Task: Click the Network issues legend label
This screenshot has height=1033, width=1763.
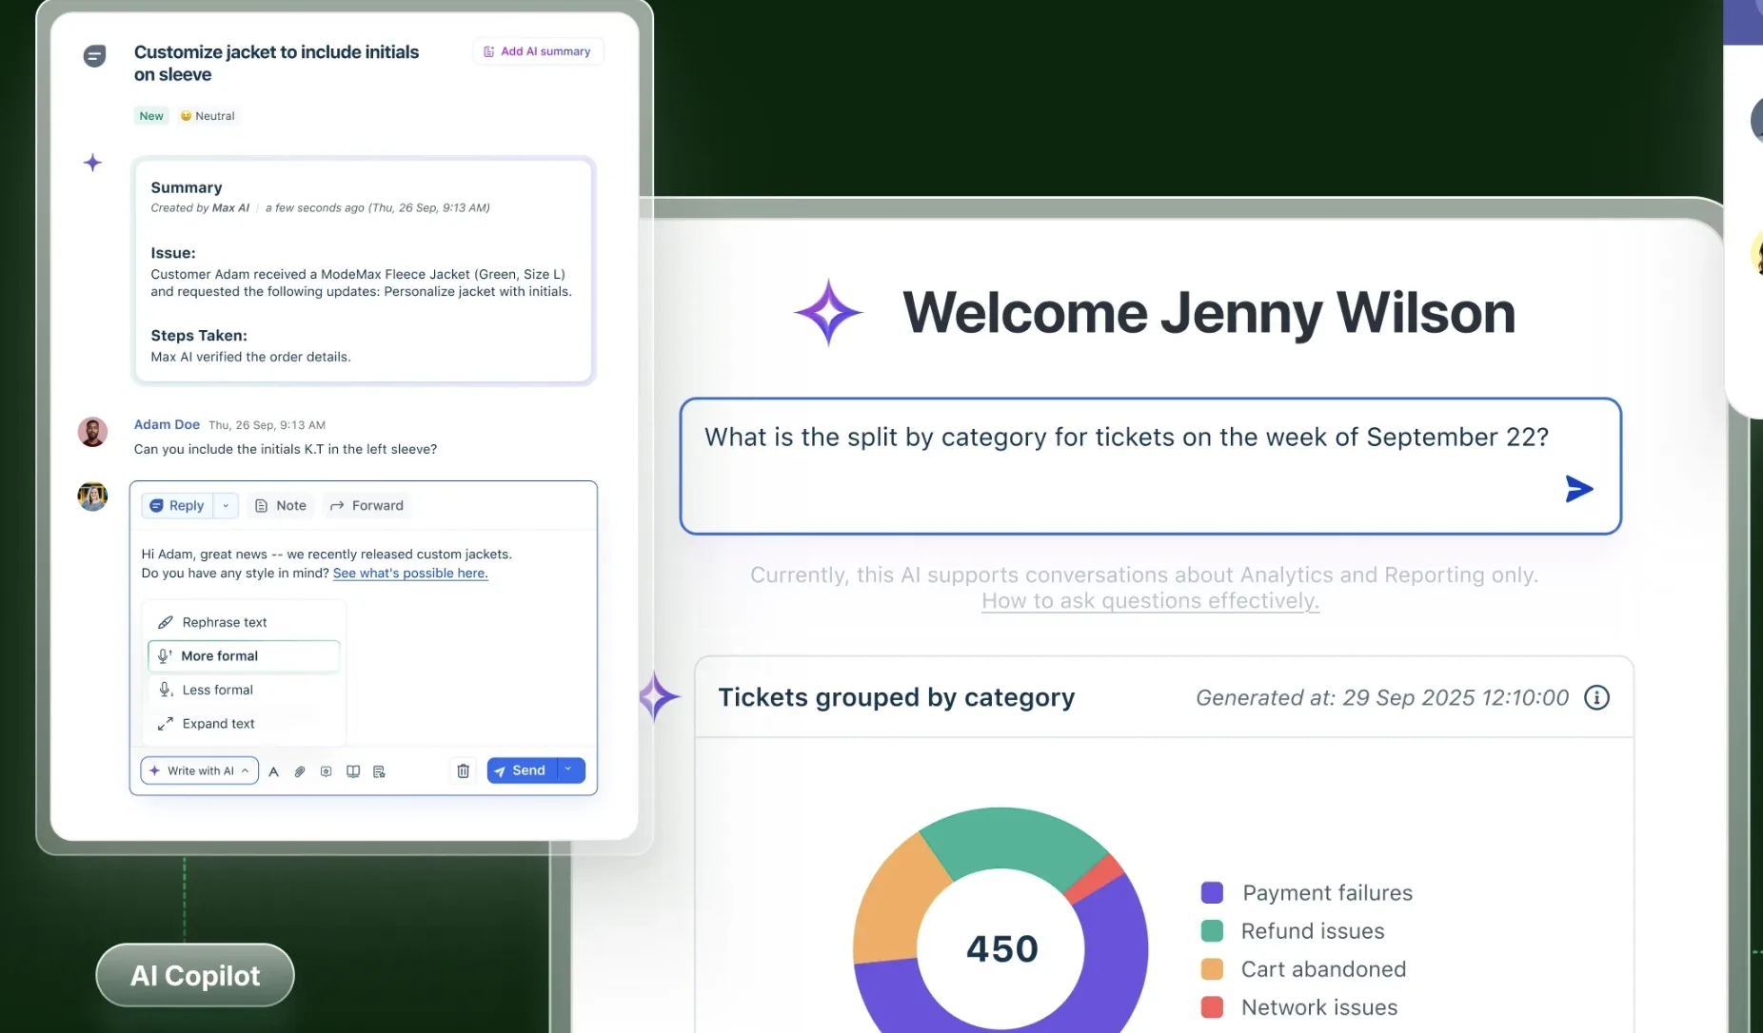Action: pos(1319,1007)
